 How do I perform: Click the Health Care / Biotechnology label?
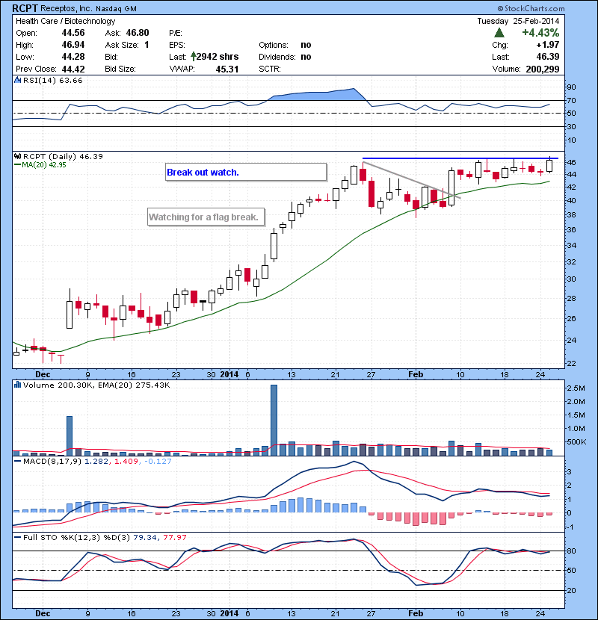65,21
